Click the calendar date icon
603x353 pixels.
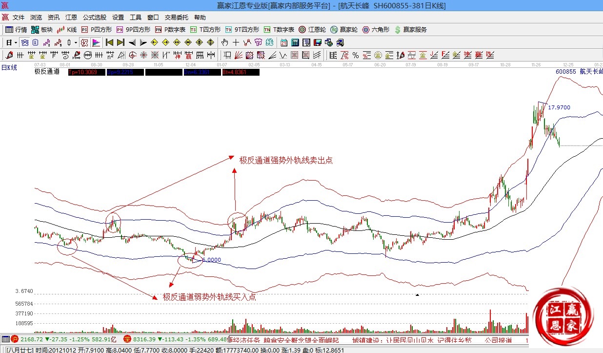(283, 42)
